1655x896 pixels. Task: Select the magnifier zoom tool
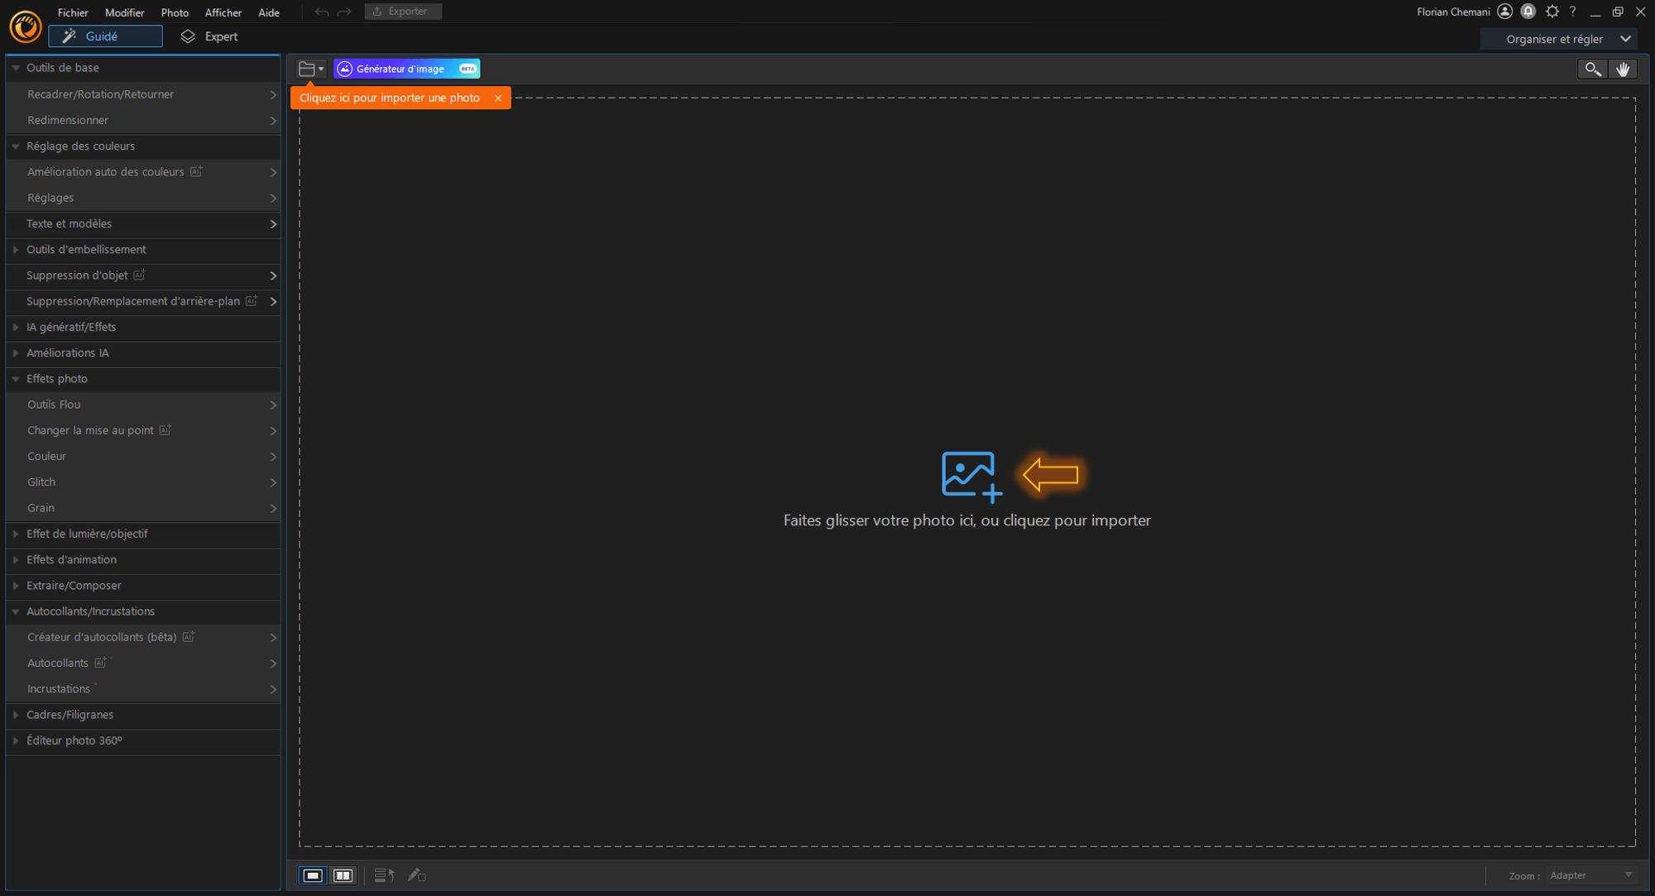pyautogui.click(x=1592, y=69)
